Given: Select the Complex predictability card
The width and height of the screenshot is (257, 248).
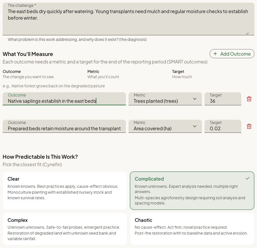Looking at the screenshot, I should click(x=65, y=229).
